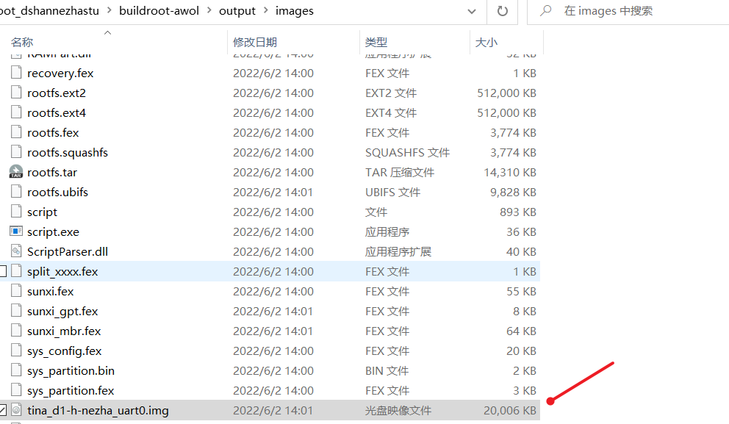Click the script.exe application icon

pyautogui.click(x=16, y=231)
